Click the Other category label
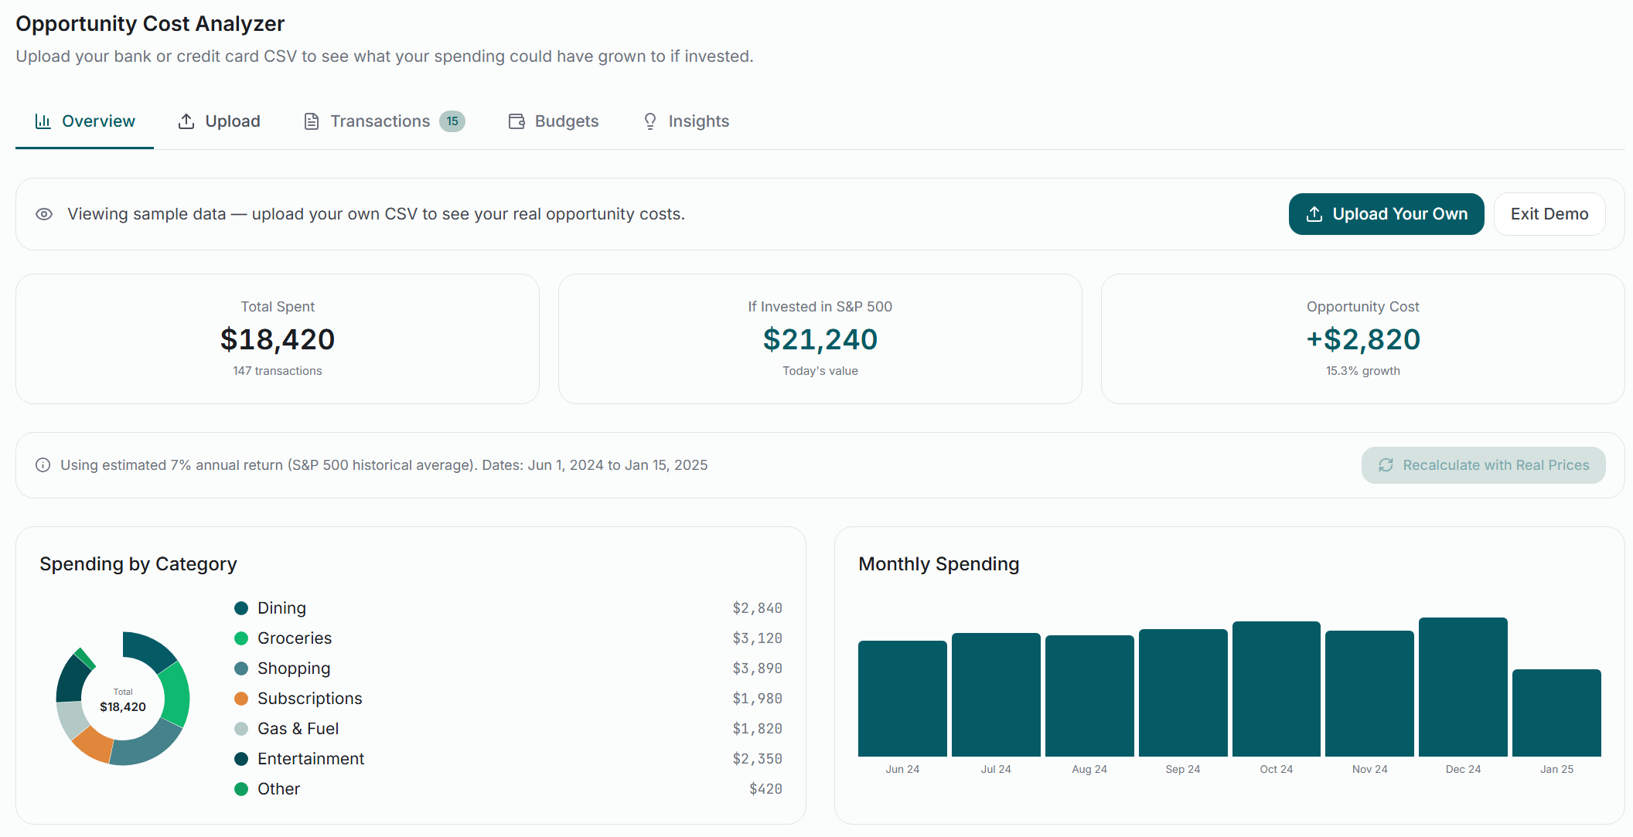The height and width of the screenshot is (837, 1633). [x=278, y=789]
